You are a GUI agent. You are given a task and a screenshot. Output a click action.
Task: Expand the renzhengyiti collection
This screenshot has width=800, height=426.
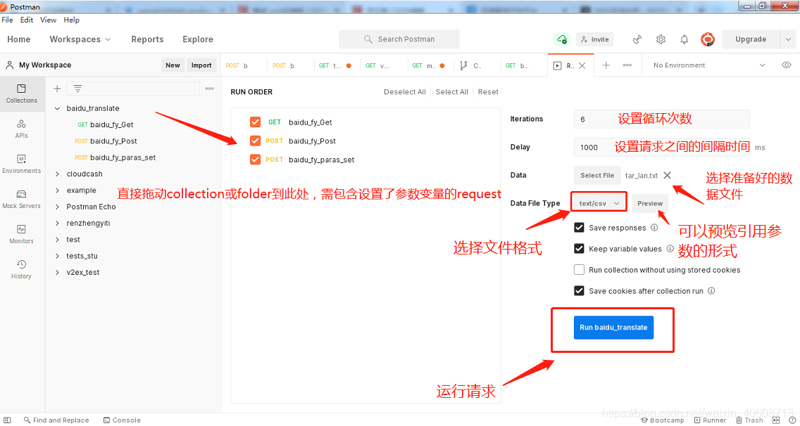[57, 223]
